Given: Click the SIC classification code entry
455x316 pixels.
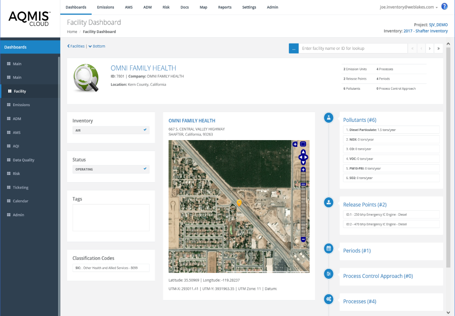Looking at the screenshot, I should tap(111, 268).
